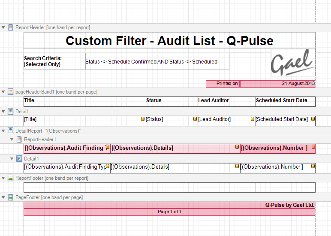Screen dimensions: 331x236
Task: Select the Search Criteria label
Action: pyautogui.click(x=54, y=61)
